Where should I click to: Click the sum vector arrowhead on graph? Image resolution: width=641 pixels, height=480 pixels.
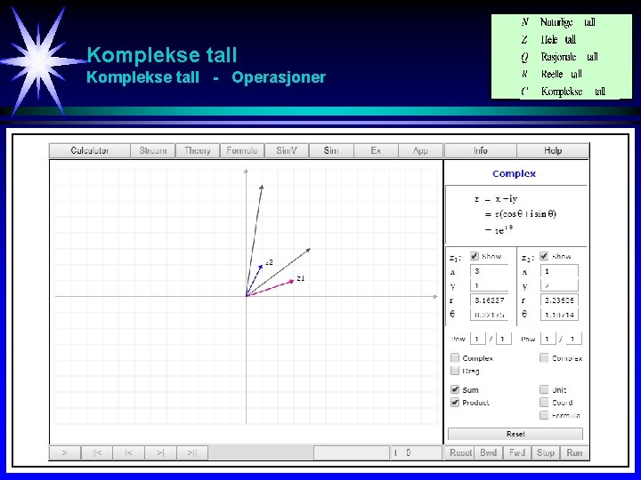308,250
